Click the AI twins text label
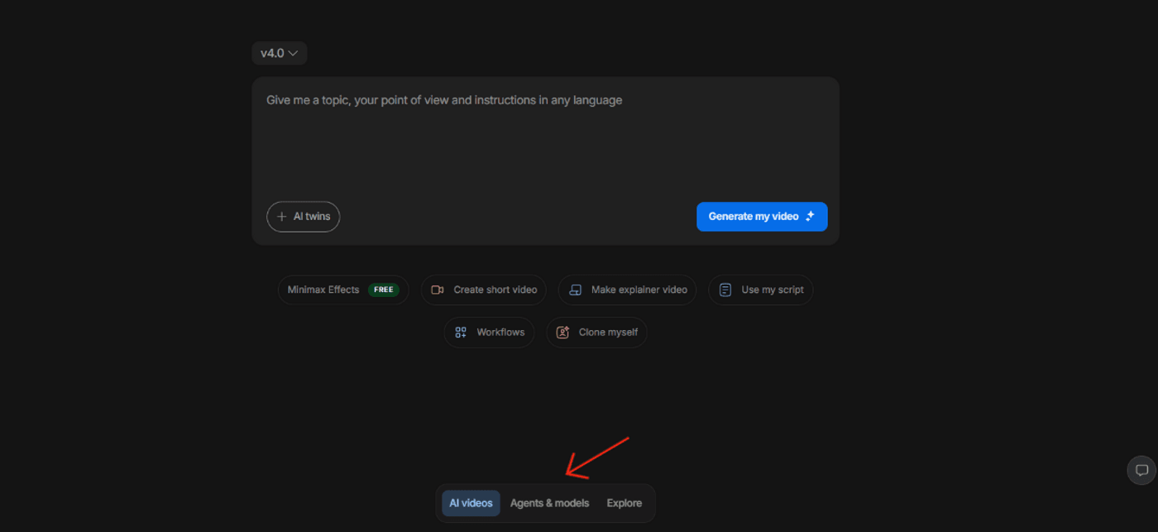Screen dimensions: 1158x532 tap(312, 217)
